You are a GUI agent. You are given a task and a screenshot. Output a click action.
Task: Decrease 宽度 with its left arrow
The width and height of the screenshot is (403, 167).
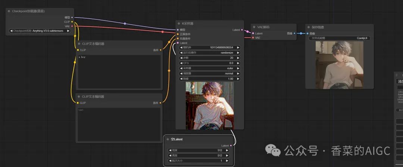coord(170,150)
